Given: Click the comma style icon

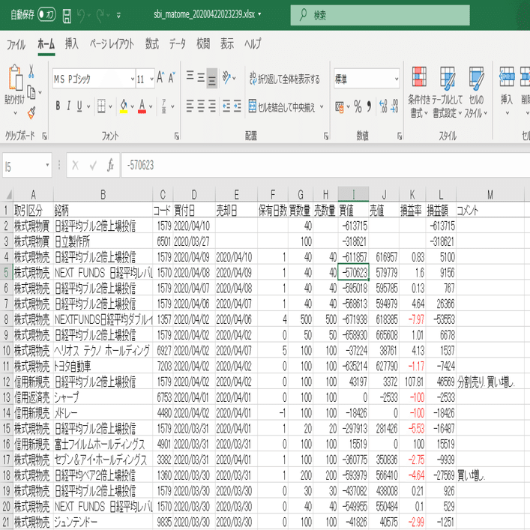Looking at the screenshot, I should pos(369,106).
